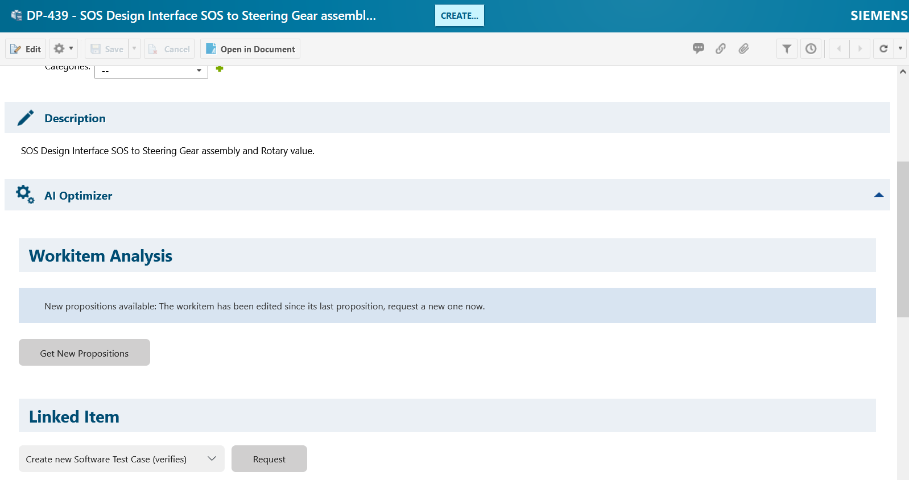This screenshot has width=909, height=480.
Task: Click Get New Propositions button
Action: 84,353
